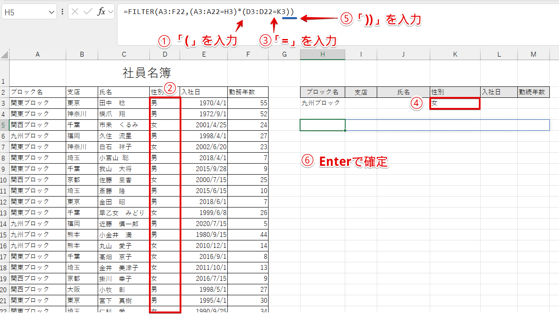Screen dimensions: 559x315
Task: Click the active cell H5
Action: click(322, 125)
